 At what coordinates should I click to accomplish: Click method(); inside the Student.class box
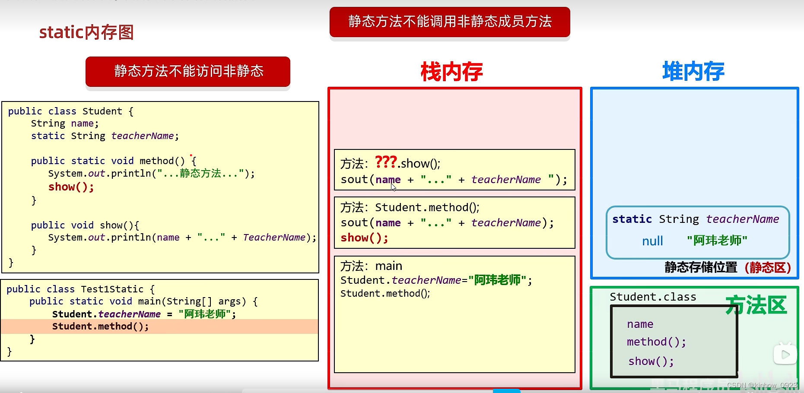pos(657,342)
